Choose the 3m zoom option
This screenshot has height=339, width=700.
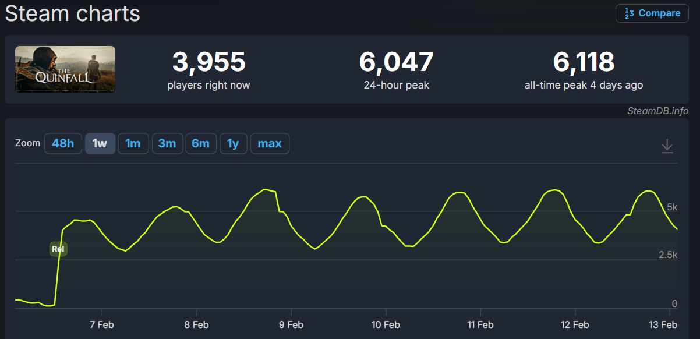point(167,143)
